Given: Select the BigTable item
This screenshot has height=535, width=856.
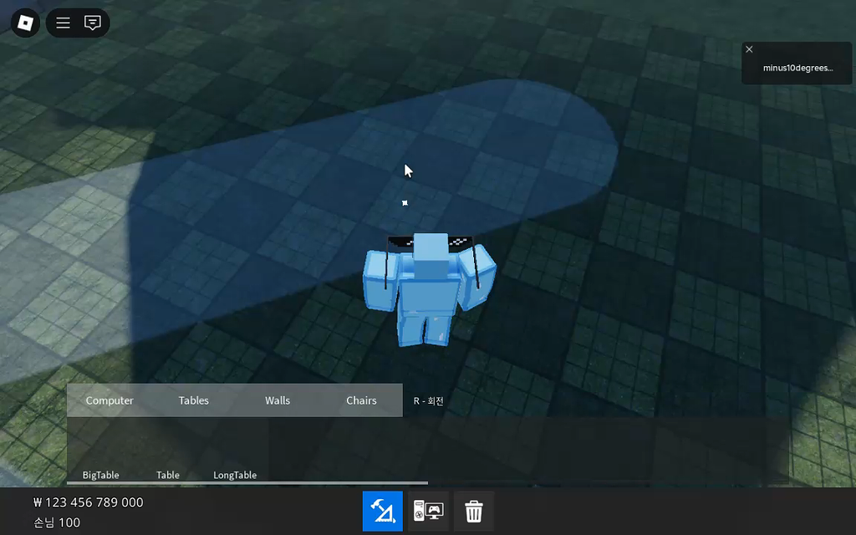Looking at the screenshot, I should (x=100, y=475).
